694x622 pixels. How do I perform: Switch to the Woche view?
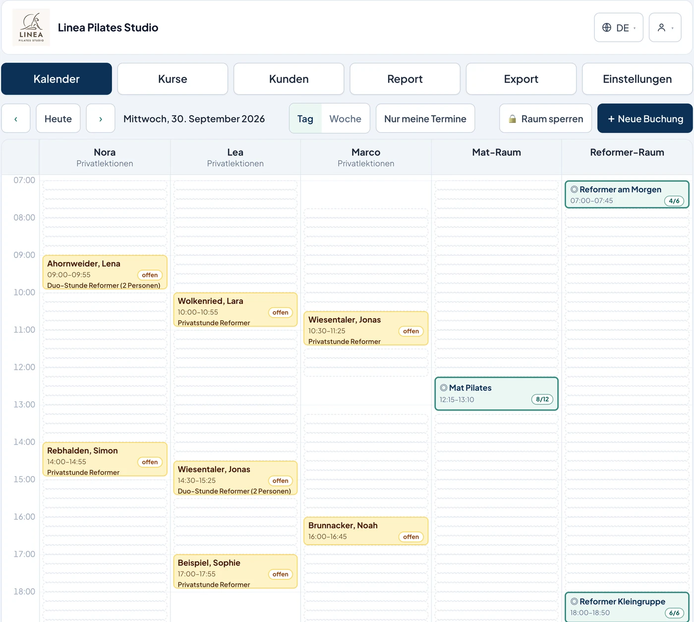tap(346, 118)
